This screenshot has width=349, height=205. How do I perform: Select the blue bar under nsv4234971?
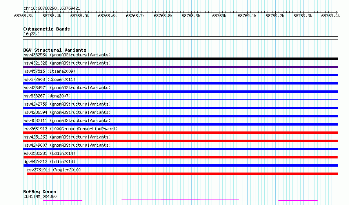point(180,92)
